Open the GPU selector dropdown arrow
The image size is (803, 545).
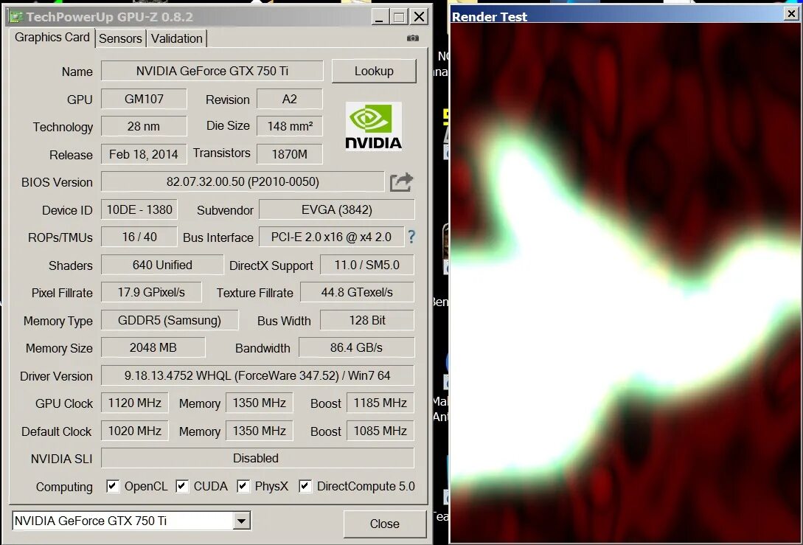(x=241, y=521)
